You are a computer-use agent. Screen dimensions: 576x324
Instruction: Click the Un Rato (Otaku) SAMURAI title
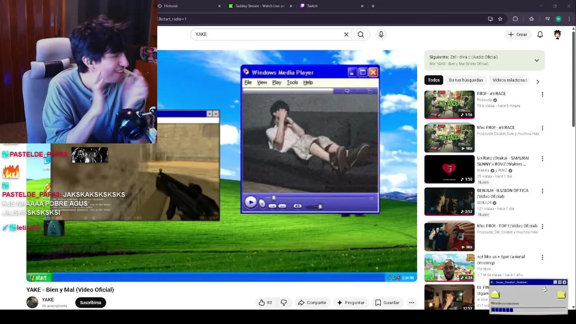tap(503, 161)
